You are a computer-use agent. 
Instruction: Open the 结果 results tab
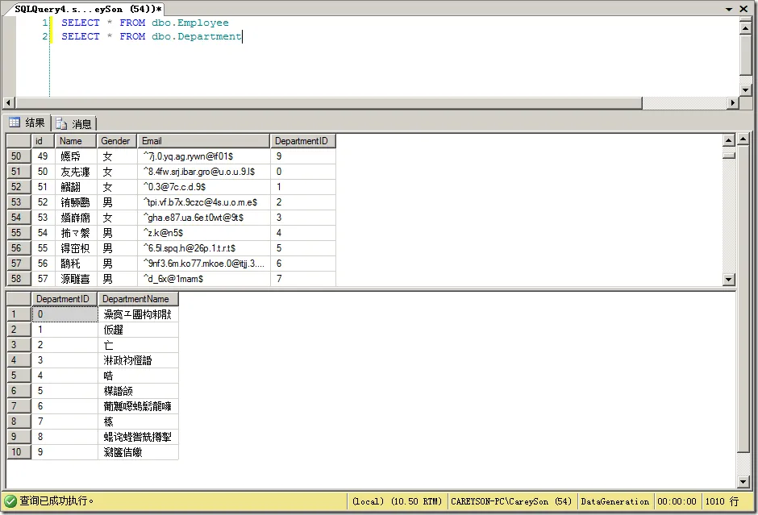[x=27, y=123]
